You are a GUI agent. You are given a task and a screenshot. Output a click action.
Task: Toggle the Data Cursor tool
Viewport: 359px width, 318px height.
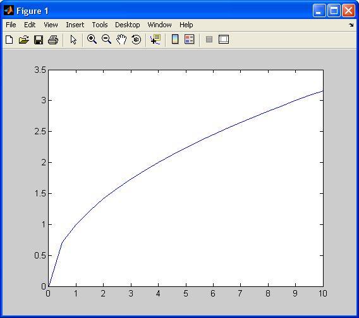155,39
